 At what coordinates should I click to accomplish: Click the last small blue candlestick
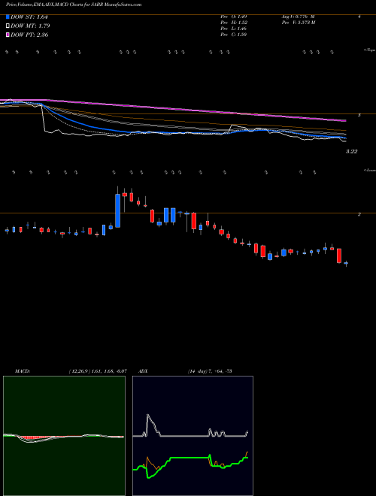(346, 263)
